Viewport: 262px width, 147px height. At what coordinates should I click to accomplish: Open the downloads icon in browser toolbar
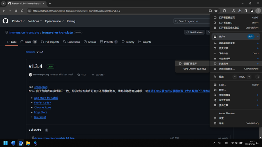point(240,11)
